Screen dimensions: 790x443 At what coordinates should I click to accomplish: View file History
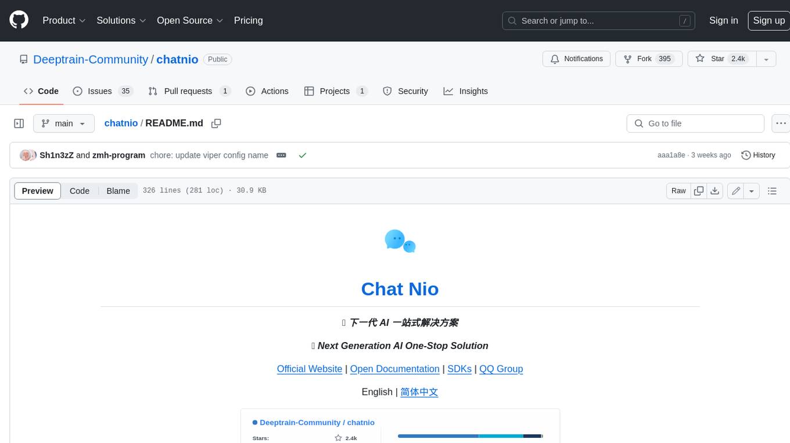(758, 155)
